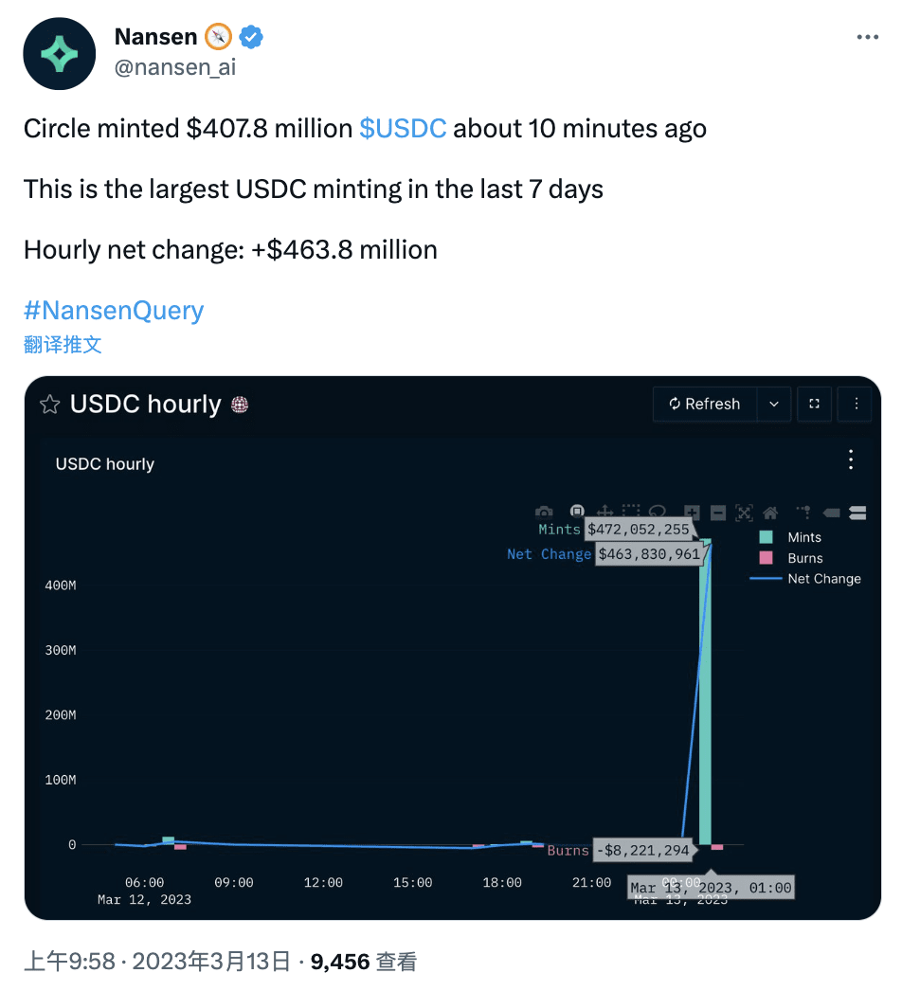902x991 pixels.
Task: Open the Refresh dropdown chevron
Action: [773, 404]
